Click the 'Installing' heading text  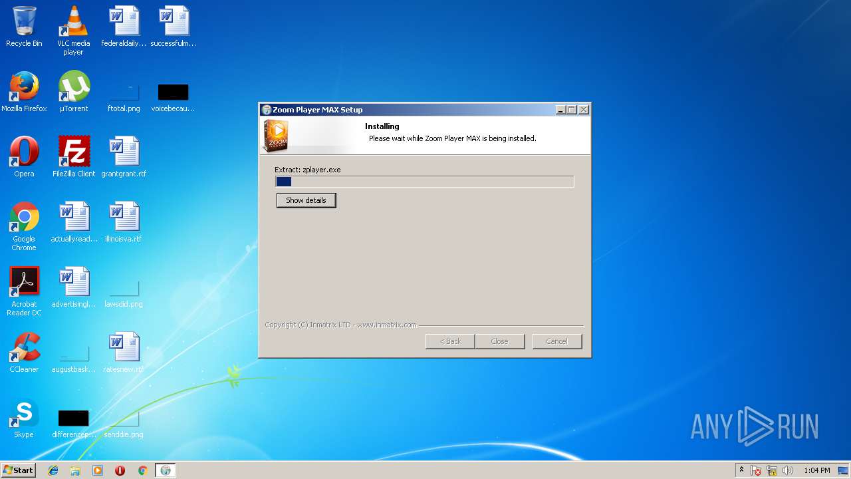382,126
